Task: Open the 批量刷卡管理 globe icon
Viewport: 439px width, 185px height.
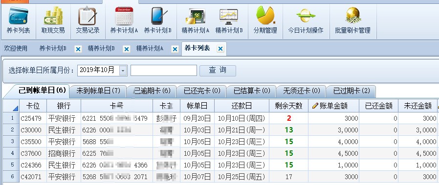Action: (x=353, y=16)
